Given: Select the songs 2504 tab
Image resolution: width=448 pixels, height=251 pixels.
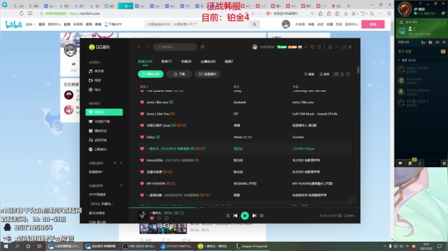Looking at the screenshot, I should coord(145,62).
